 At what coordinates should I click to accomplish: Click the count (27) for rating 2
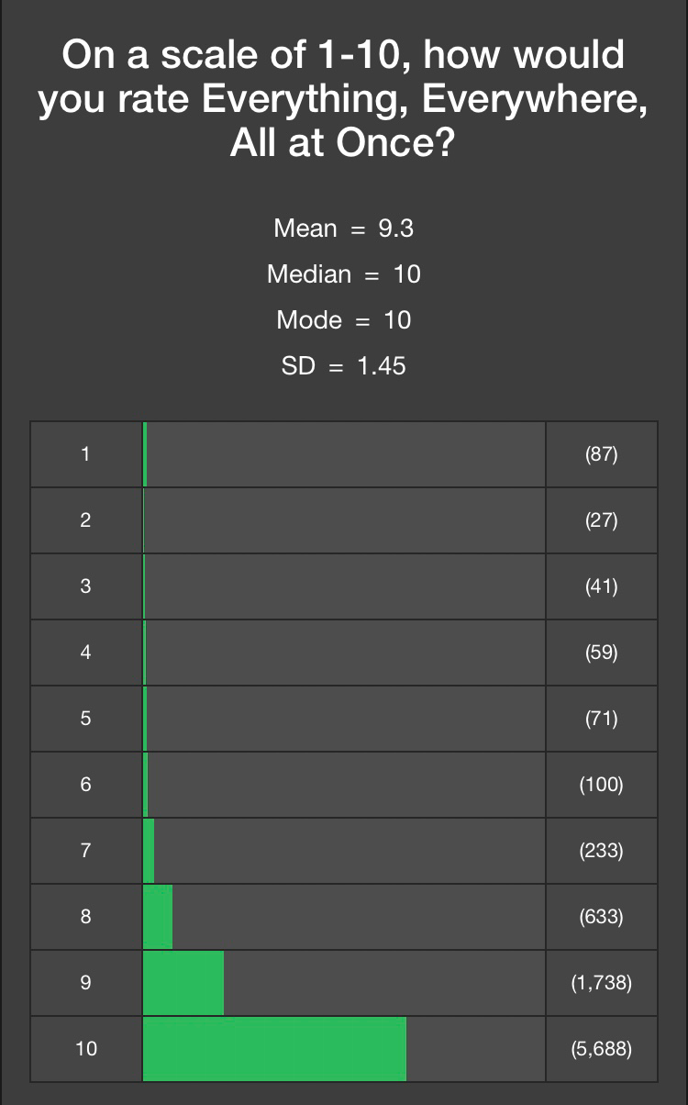602,519
